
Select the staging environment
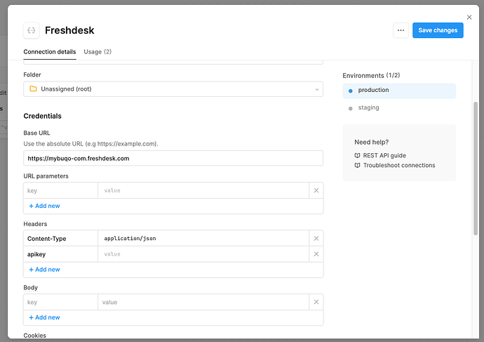(x=399, y=108)
